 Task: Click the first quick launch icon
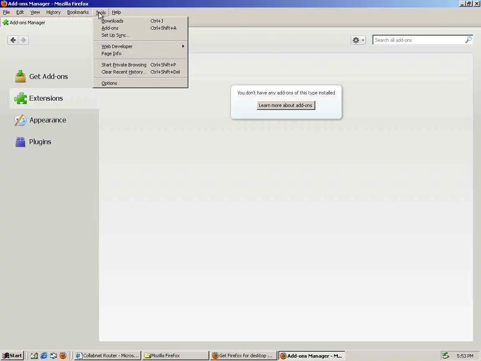34,356
